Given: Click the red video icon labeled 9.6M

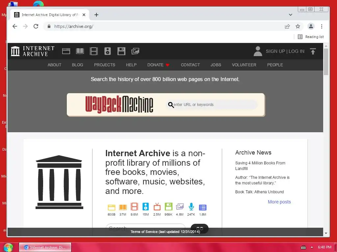Looking at the screenshot, I should pos(134,207).
